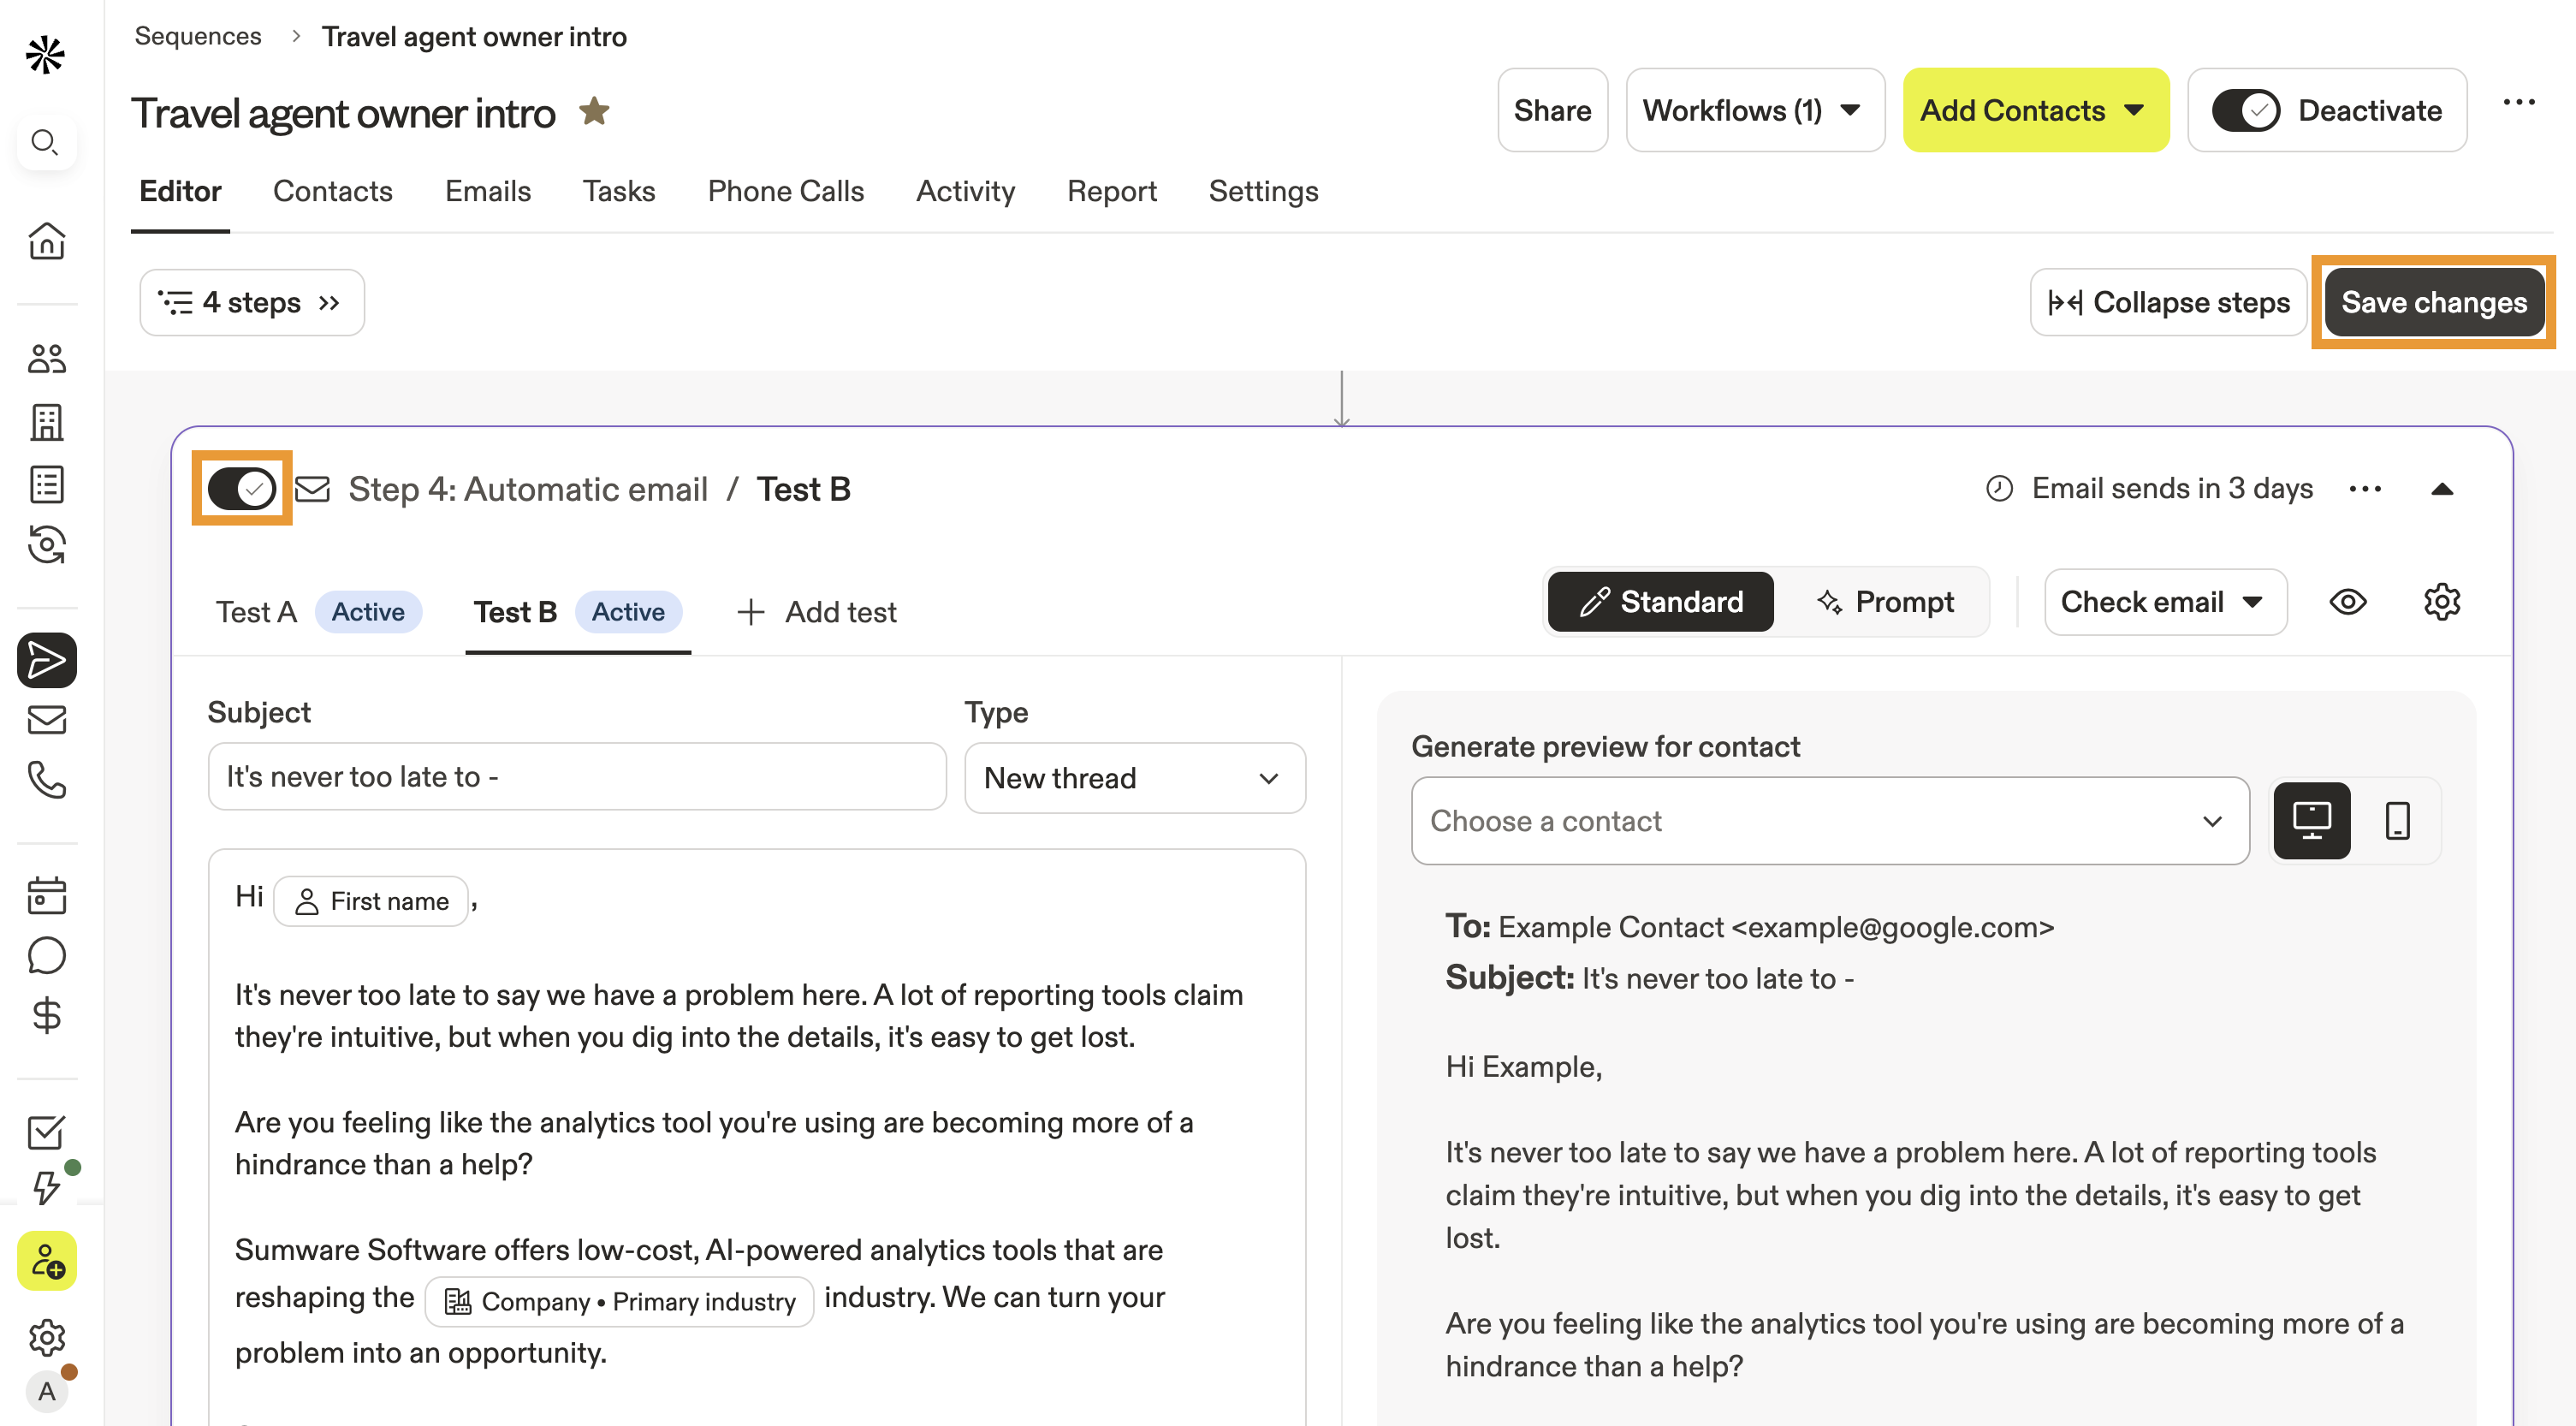
Task: Open the Type New thread dropdown
Action: (1134, 778)
